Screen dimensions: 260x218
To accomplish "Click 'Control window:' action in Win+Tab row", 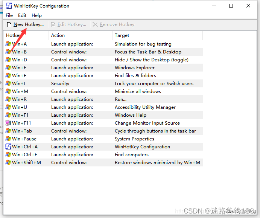I will (x=69, y=131).
